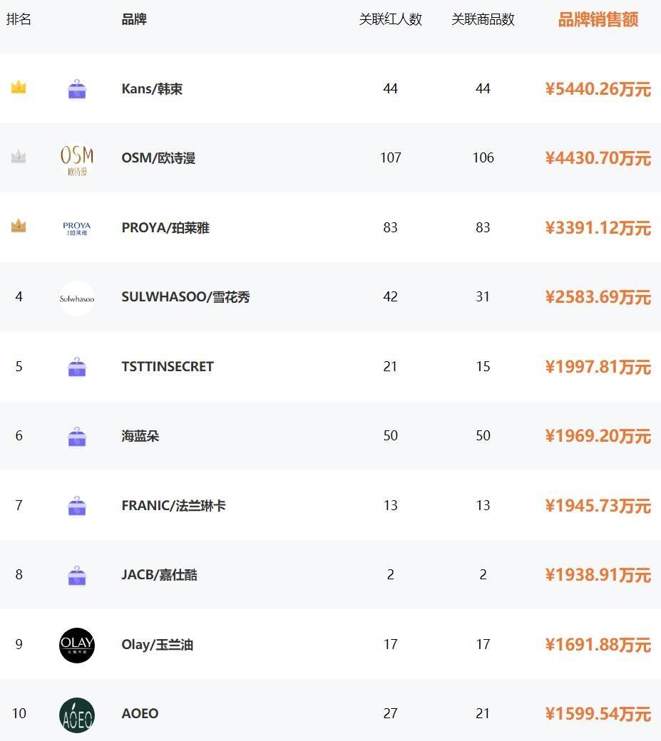
Task: Click the TSTTINSECRET placeholder brand icon
Action: 76,368
